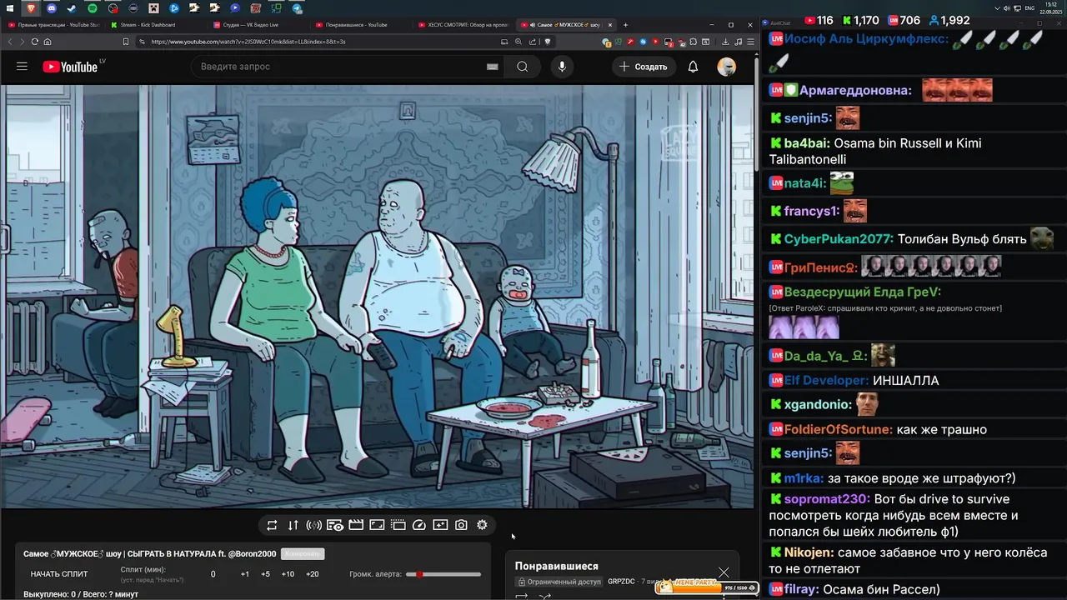Click the card-with-eye icon in toolbar
This screenshot has height=600, width=1067.
pyautogui.click(x=335, y=525)
